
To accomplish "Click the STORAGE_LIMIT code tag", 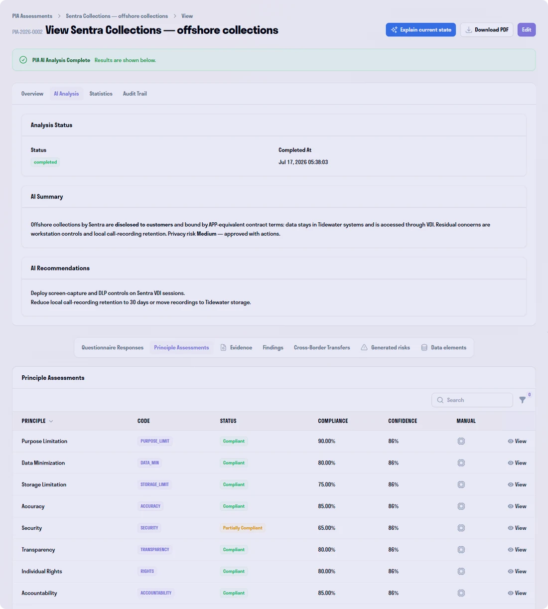I will pos(154,484).
